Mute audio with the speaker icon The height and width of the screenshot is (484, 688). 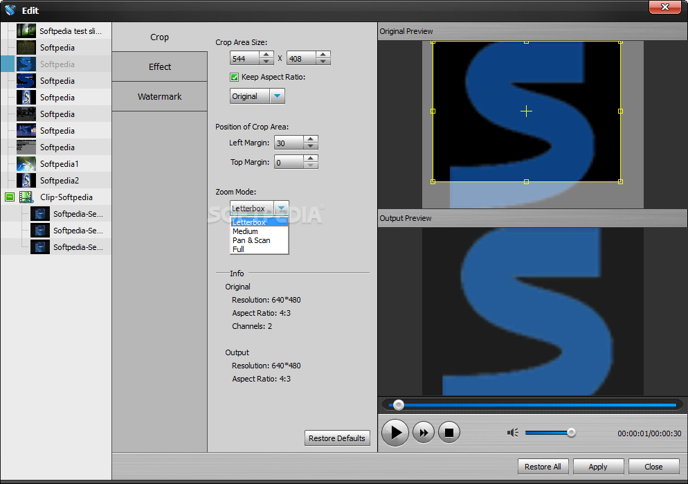tap(512, 433)
